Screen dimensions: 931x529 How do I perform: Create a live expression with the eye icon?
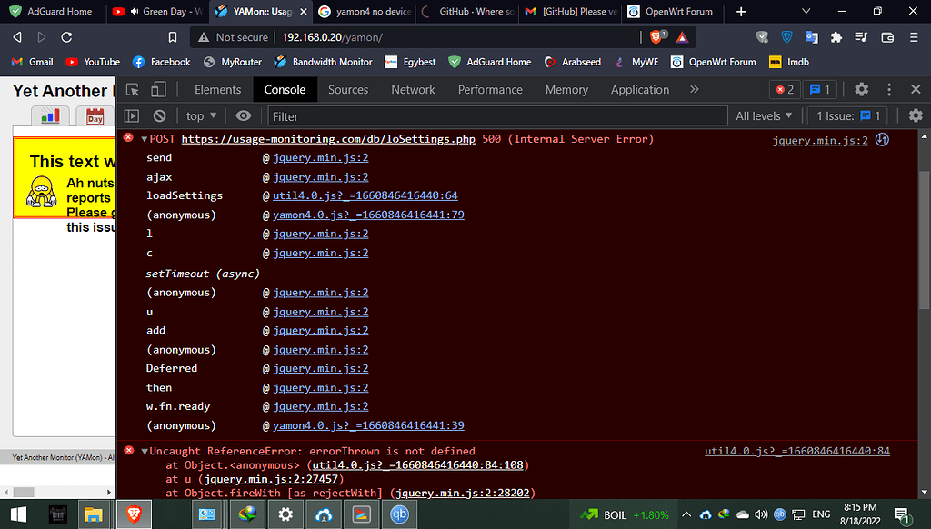[x=243, y=116]
